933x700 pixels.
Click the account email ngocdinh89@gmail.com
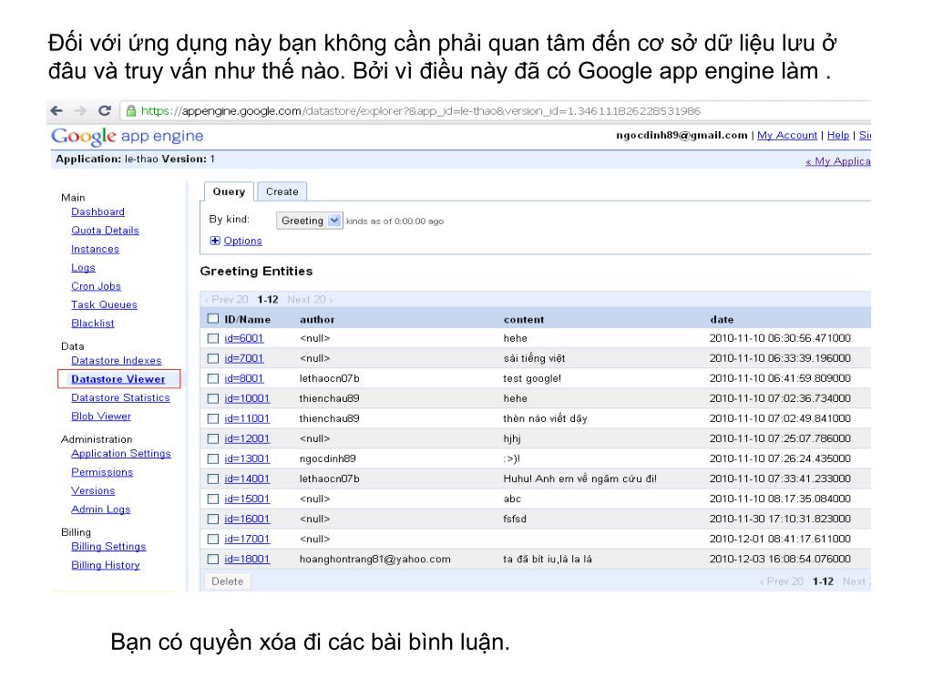click(682, 135)
